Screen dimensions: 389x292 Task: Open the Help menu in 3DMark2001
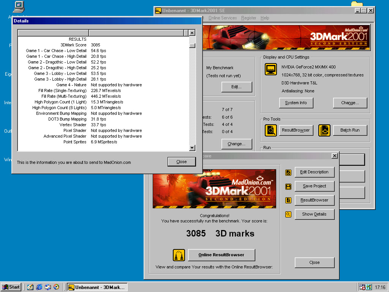tap(265, 18)
